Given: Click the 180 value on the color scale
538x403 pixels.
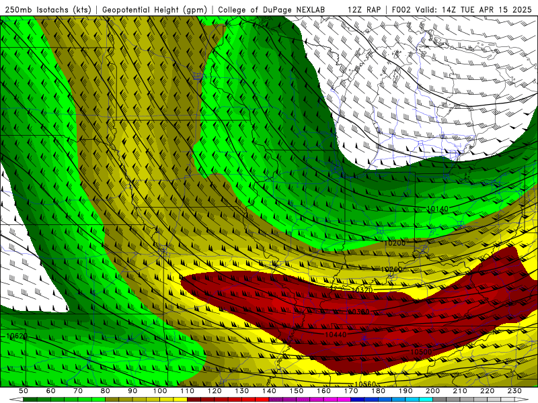Looking at the screenshot, I should (378, 391).
